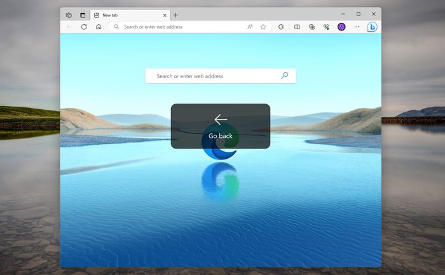Open Settings and more menu

(x=357, y=27)
